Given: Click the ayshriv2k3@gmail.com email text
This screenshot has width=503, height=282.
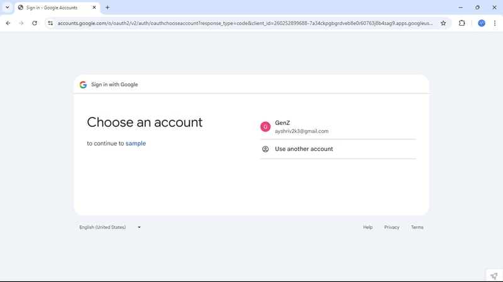Looking at the screenshot, I should (302, 131).
